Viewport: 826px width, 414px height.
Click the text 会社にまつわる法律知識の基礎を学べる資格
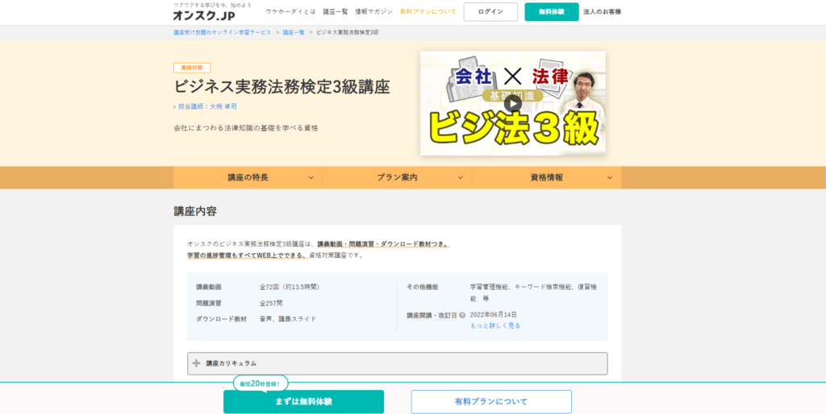coord(245,128)
